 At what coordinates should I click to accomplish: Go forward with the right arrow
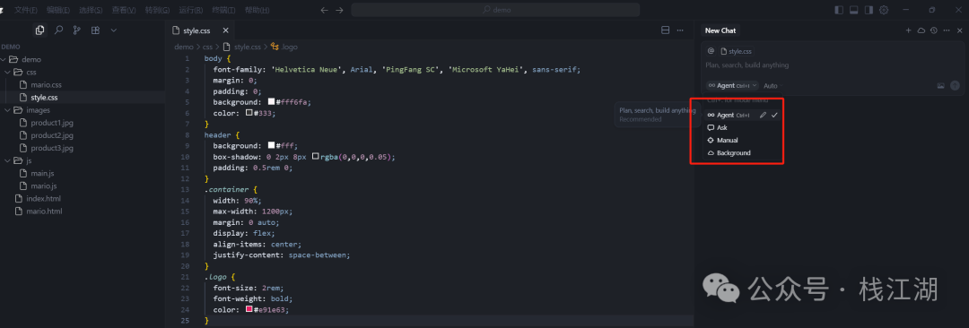[339, 10]
